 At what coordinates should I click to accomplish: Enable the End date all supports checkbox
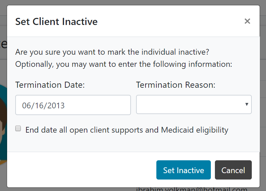pos(18,129)
